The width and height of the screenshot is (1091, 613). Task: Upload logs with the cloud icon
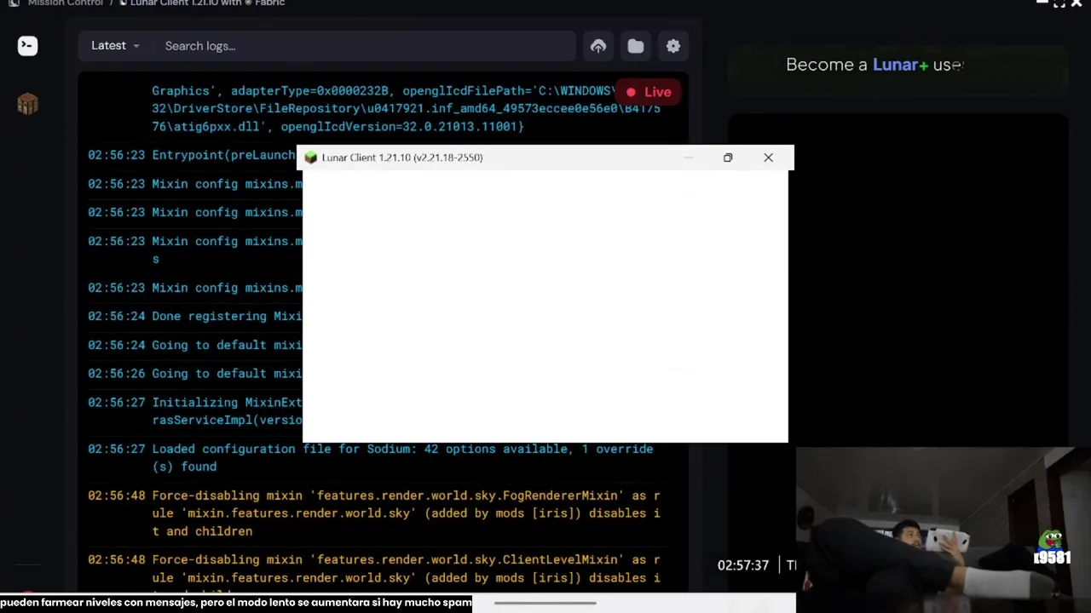pyautogui.click(x=598, y=46)
